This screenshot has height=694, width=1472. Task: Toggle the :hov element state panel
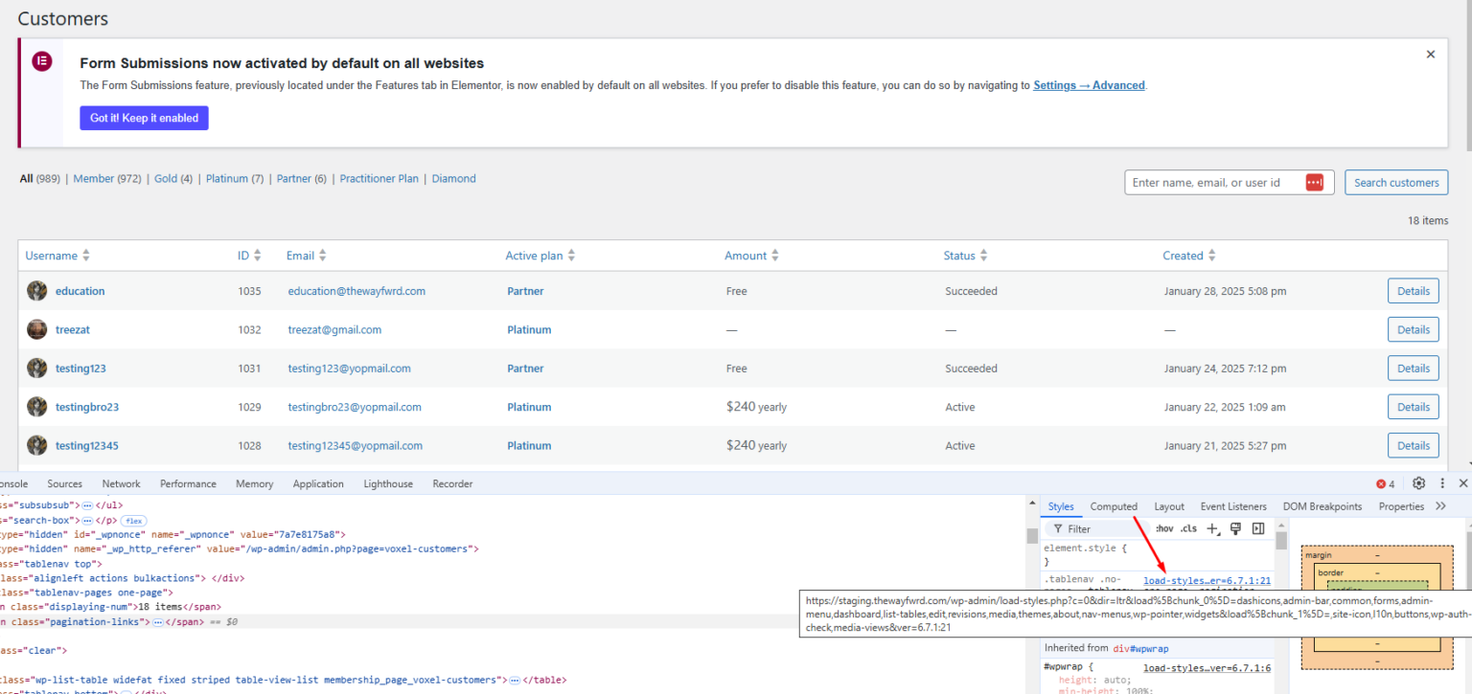tap(1164, 528)
